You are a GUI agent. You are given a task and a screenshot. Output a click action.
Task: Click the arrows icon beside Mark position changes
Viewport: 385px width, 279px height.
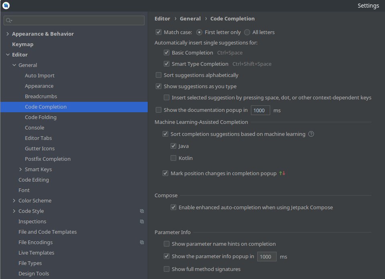point(282,173)
